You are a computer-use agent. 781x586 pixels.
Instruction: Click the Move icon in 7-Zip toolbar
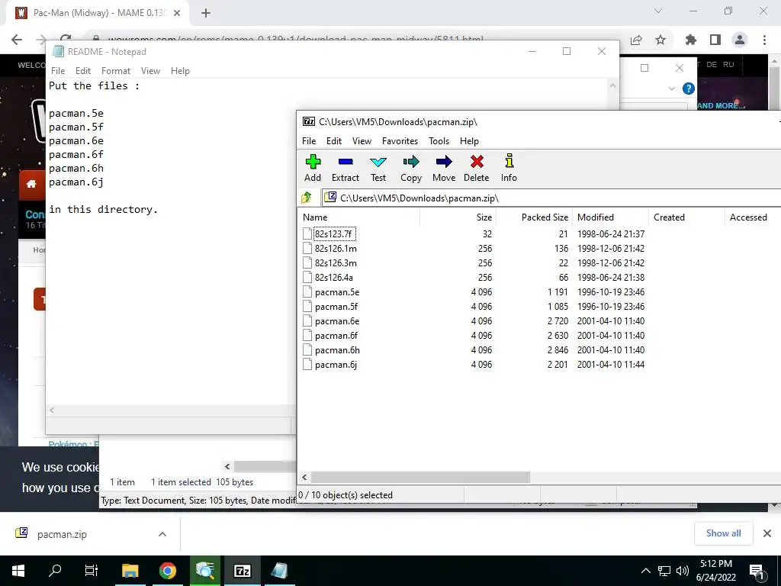pyautogui.click(x=444, y=168)
